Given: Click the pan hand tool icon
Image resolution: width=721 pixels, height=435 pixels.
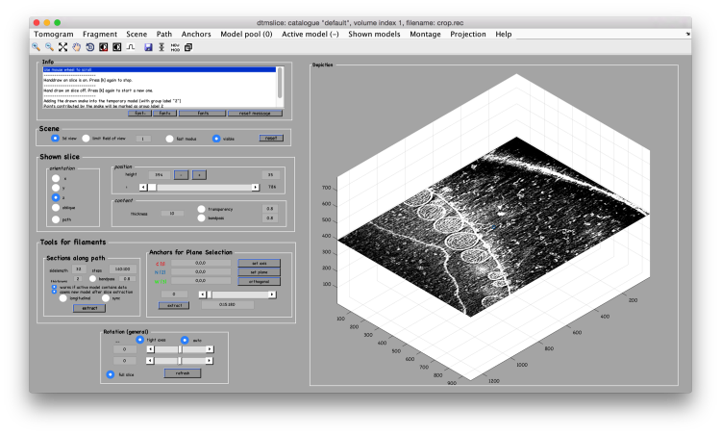Looking at the screenshot, I should [x=76, y=46].
